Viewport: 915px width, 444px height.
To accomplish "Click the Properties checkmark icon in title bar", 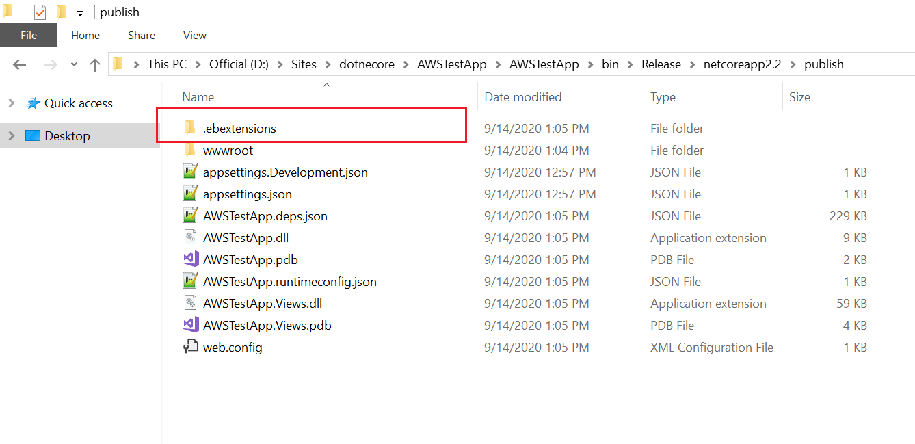I will pos(40,12).
